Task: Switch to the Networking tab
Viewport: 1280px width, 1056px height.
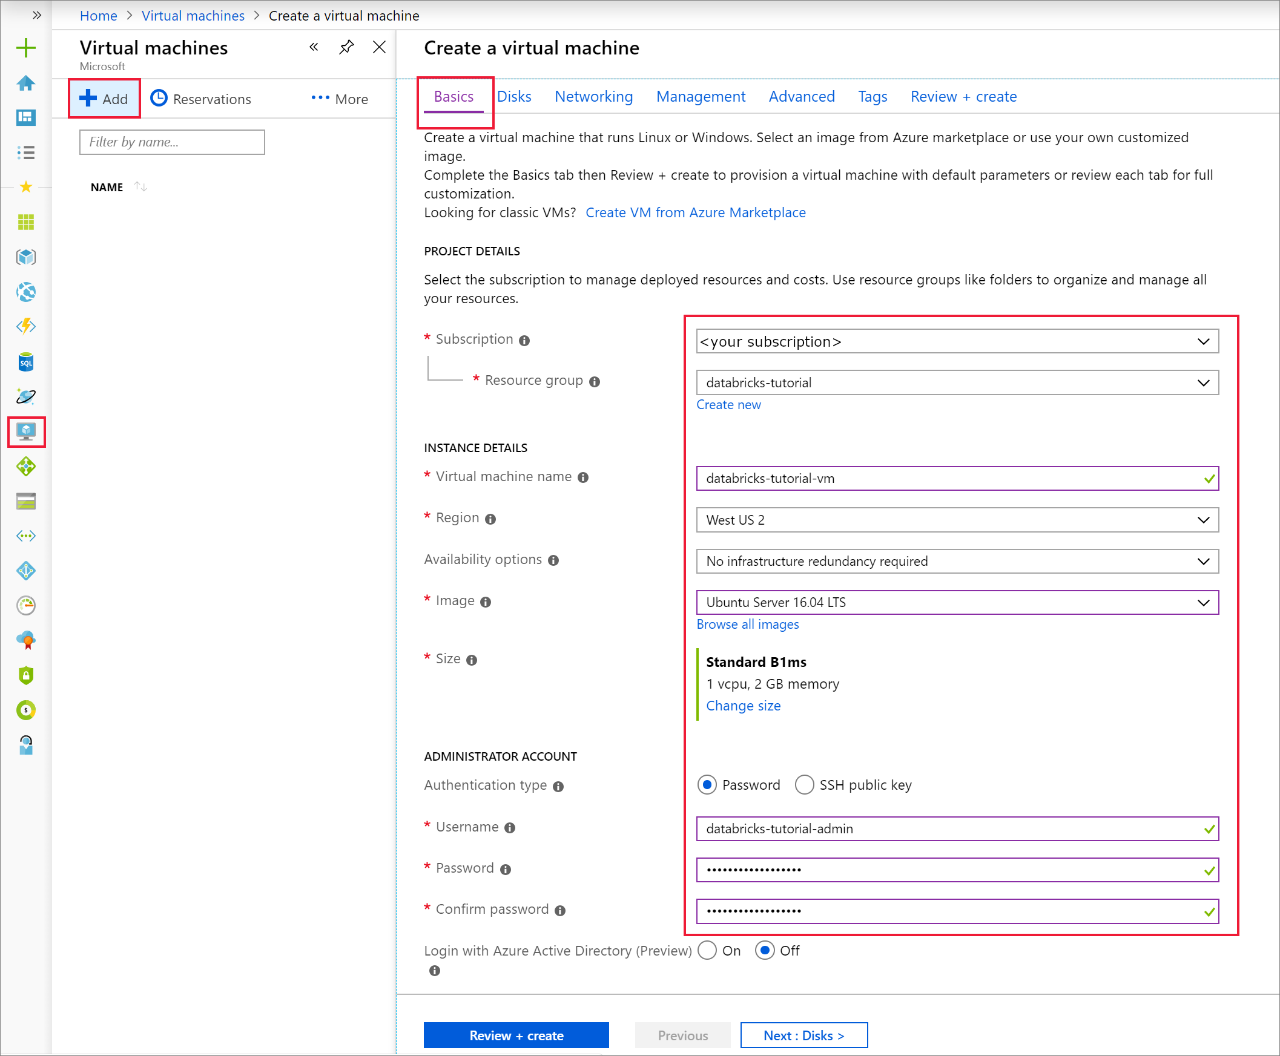Action: [x=593, y=97]
